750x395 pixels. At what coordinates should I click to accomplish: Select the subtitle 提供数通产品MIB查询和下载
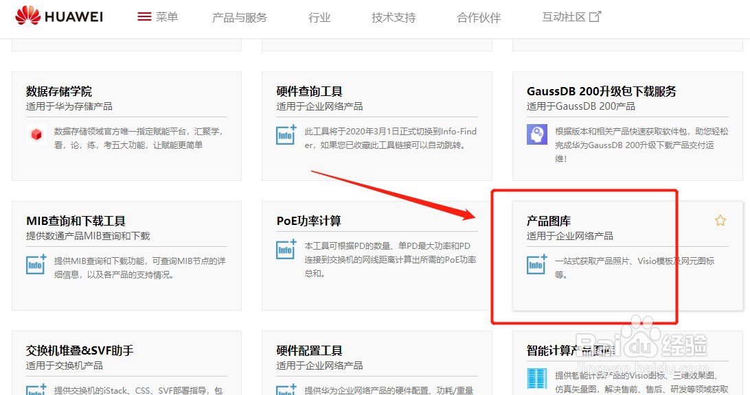coord(88,236)
